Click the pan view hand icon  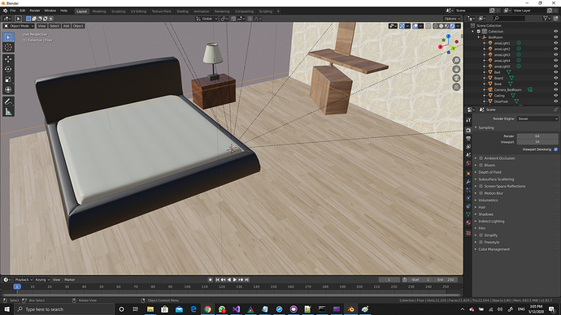tap(456, 69)
